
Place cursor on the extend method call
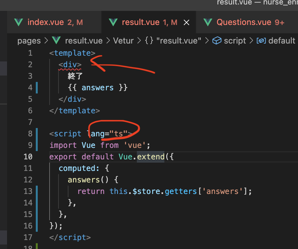151,157
